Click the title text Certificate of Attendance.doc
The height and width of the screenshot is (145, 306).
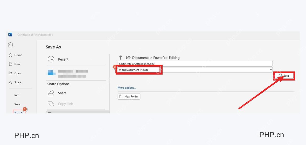tap(35, 35)
